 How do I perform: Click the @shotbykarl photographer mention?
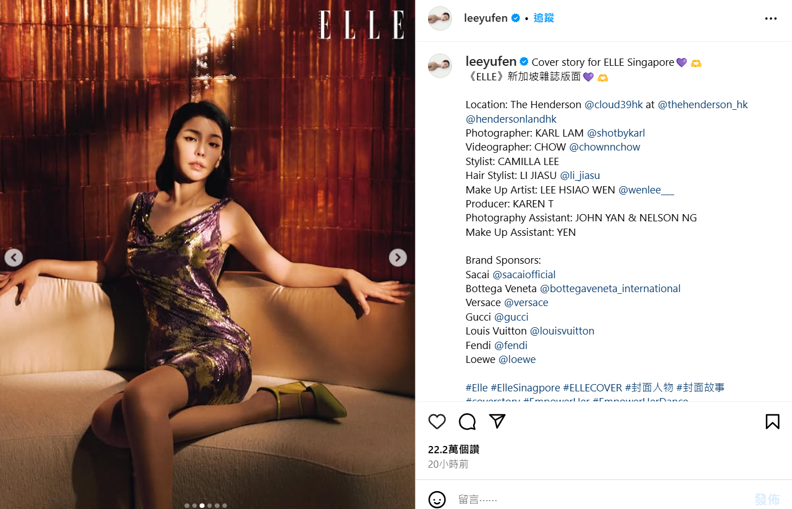616,133
